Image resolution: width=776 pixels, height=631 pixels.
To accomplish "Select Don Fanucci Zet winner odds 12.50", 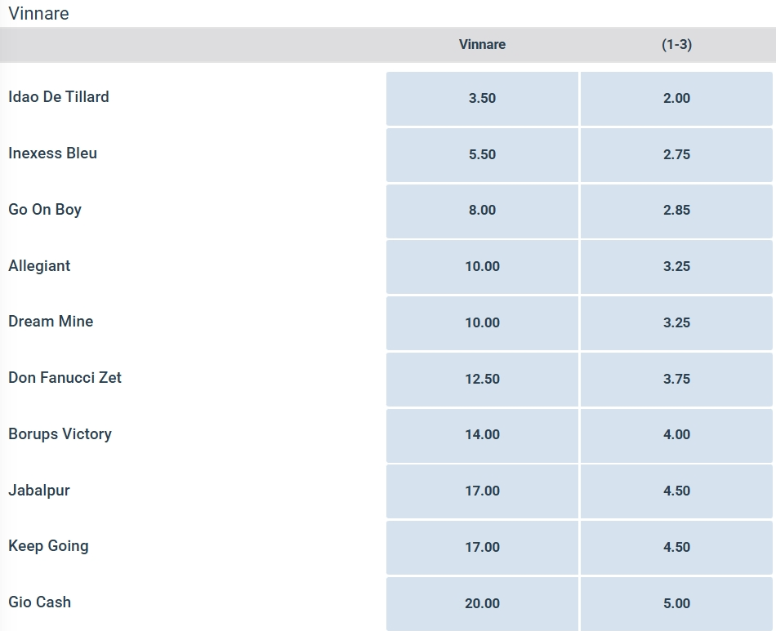I will 482,380.
